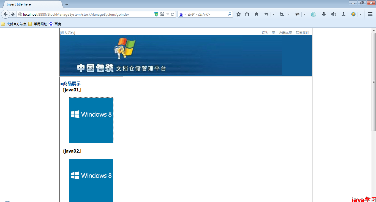The width and height of the screenshot is (376, 202).
Task: Click the Baidu paw search engine icon
Action: pyautogui.click(x=181, y=14)
